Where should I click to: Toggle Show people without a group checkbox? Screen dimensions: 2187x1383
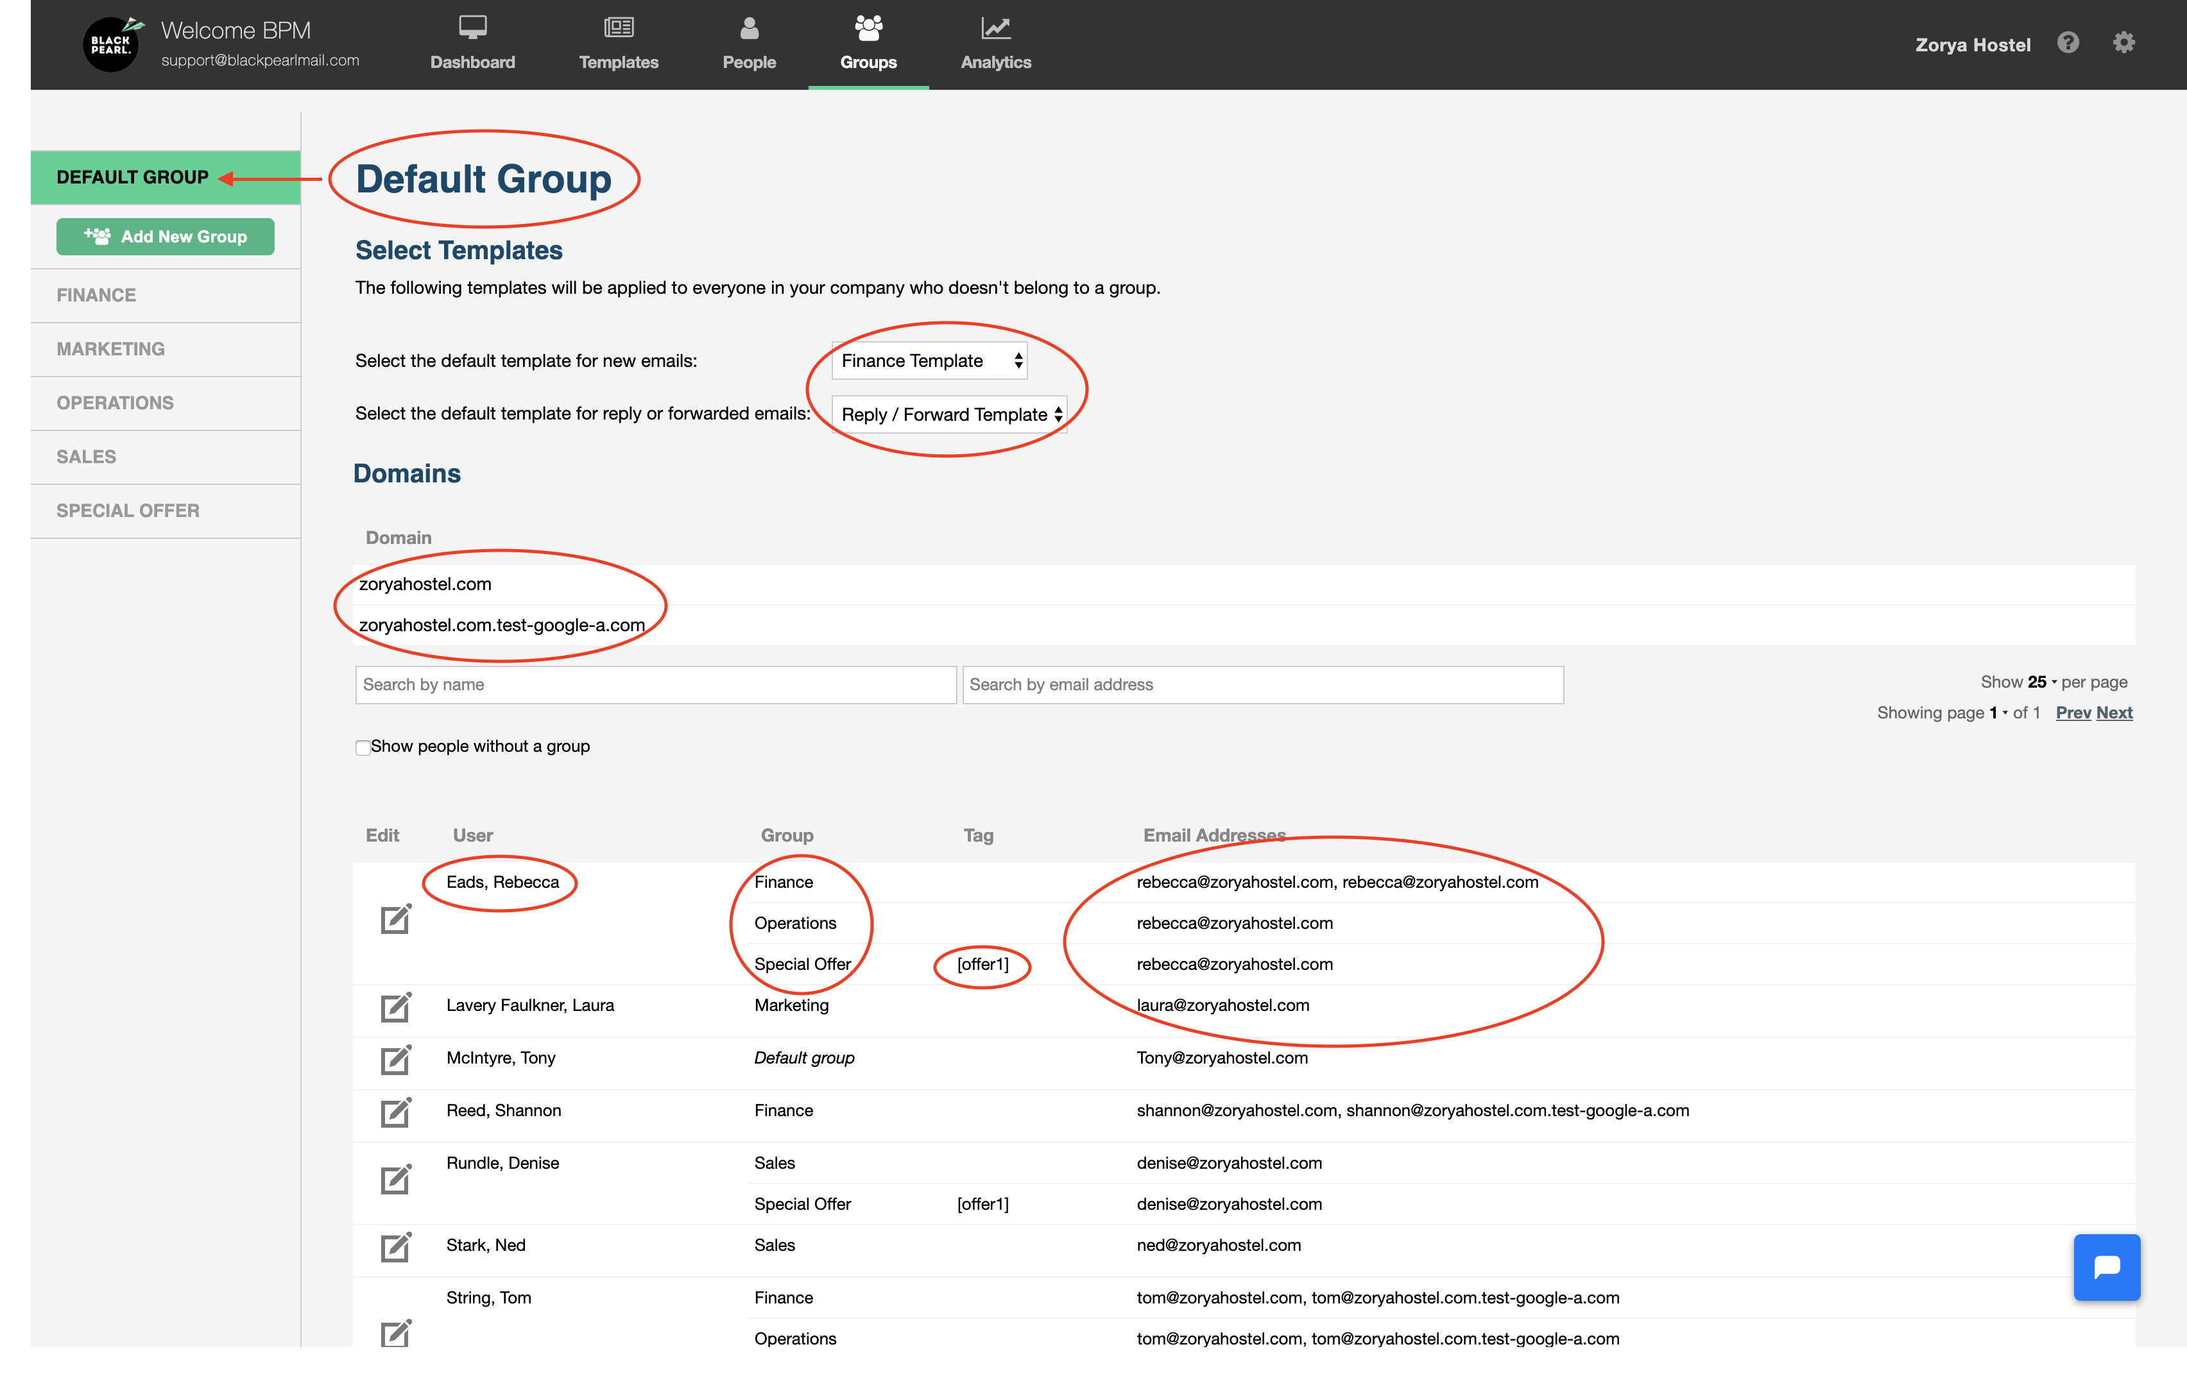pyautogui.click(x=363, y=747)
